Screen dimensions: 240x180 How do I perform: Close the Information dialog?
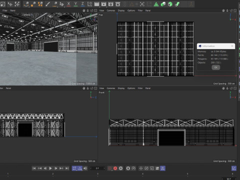pos(232,46)
